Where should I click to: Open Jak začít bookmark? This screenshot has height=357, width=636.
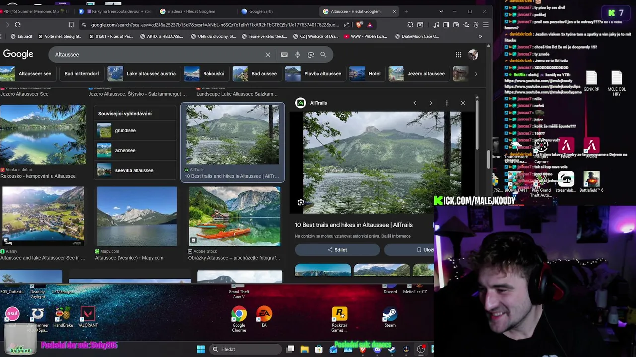pos(22,36)
